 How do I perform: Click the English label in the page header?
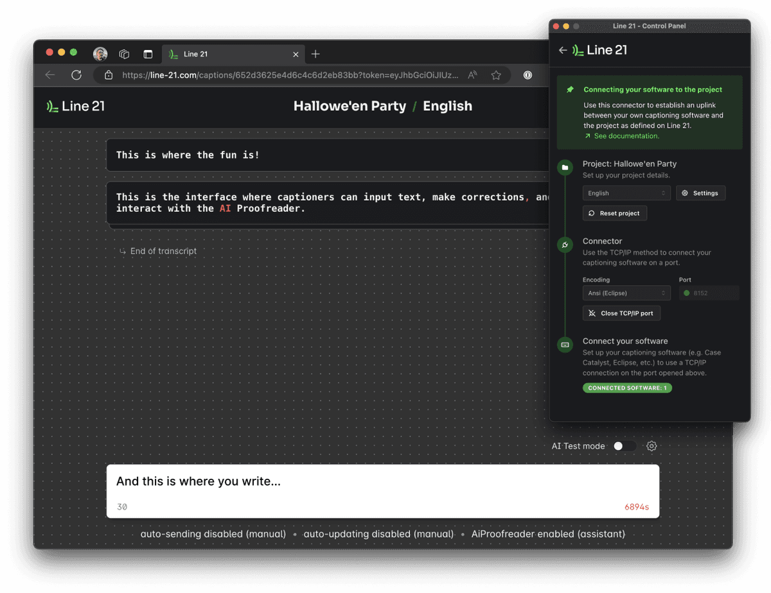tap(447, 106)
